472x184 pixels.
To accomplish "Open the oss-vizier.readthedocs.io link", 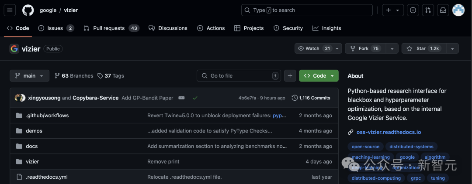I will [388, 132].
